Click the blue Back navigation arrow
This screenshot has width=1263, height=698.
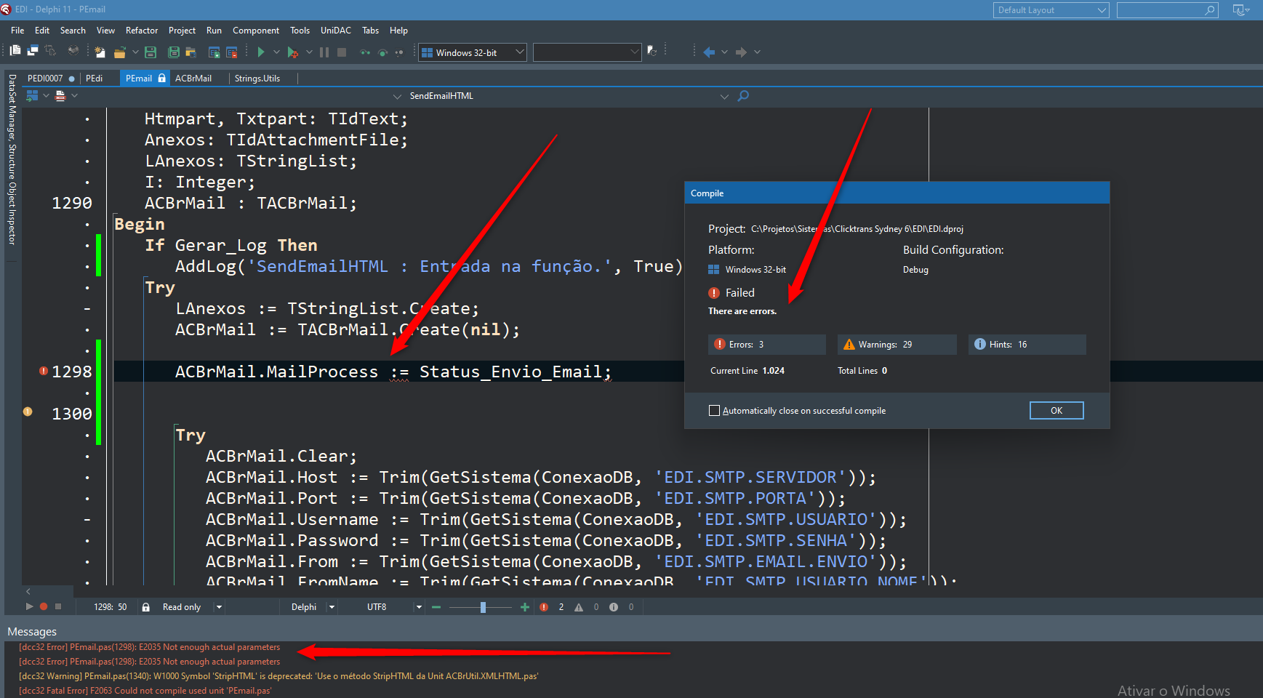click(709, 52)
